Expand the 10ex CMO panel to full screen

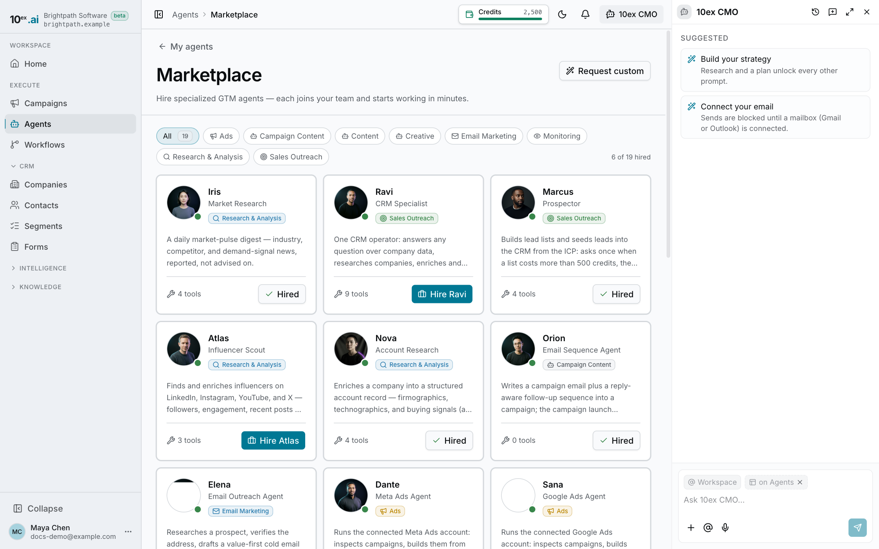pyautogui.click(x=849, y=12)
